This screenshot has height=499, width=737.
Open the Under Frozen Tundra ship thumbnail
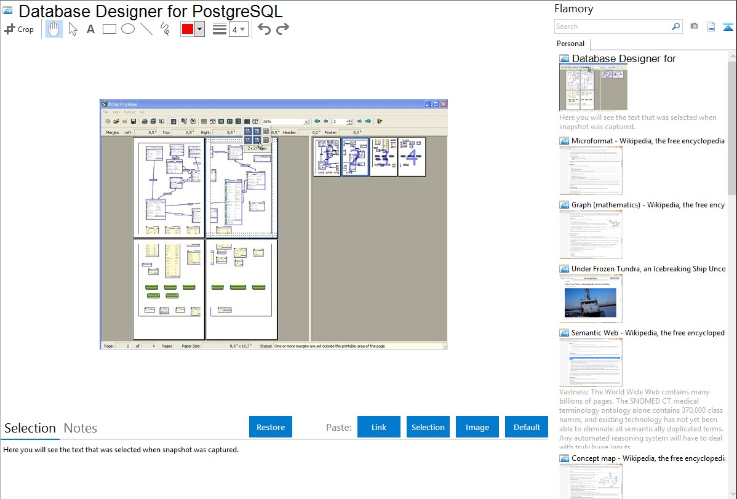591,298
